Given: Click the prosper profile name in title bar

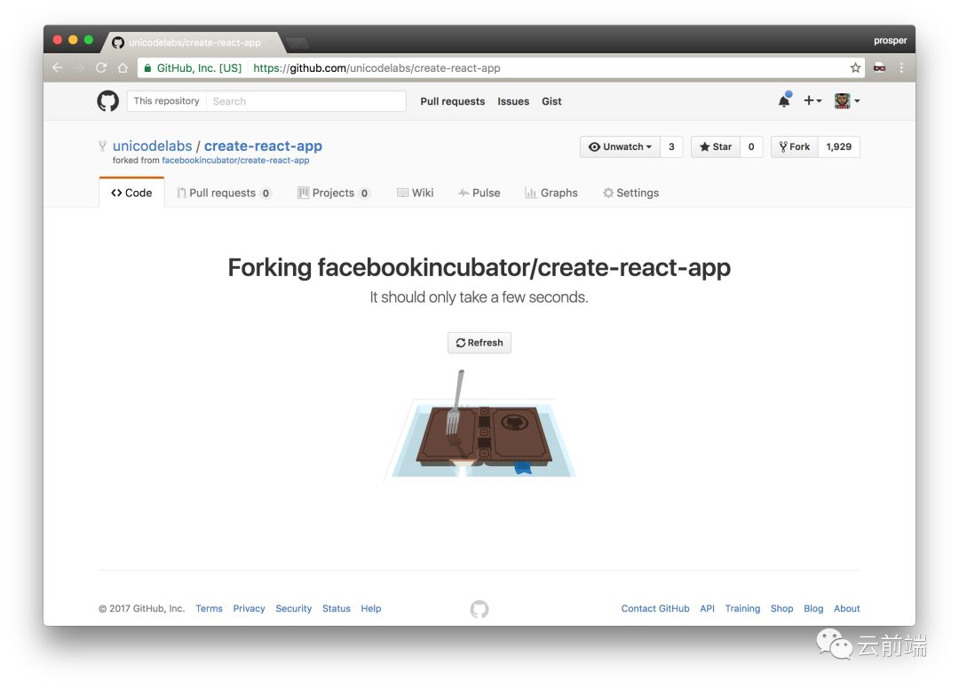Looking at the screenshot, I should (x=890, y=40).
